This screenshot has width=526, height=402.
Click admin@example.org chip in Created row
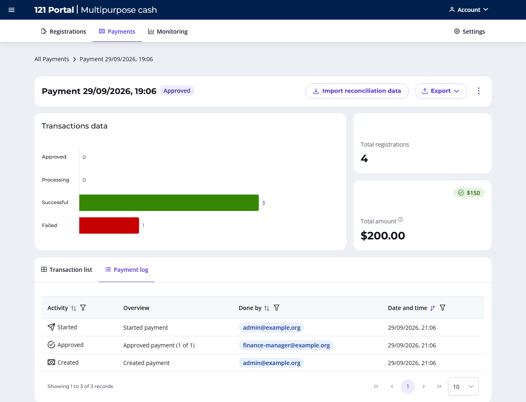tap(272, 363)
